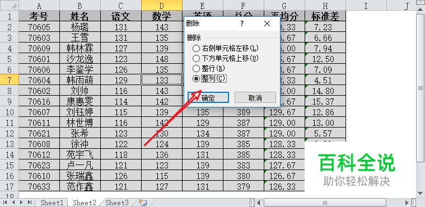Select column B header
This screenshot has width=425, height=207.
pyautogui.click(x=80, y=6)
